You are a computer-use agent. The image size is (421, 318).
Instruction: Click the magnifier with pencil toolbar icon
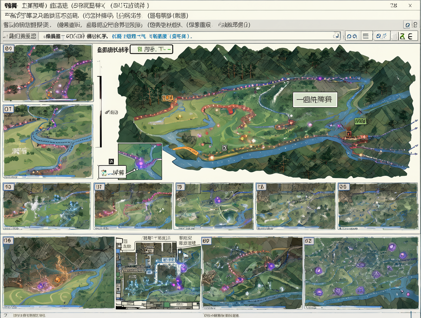click(x=381, y=36)
